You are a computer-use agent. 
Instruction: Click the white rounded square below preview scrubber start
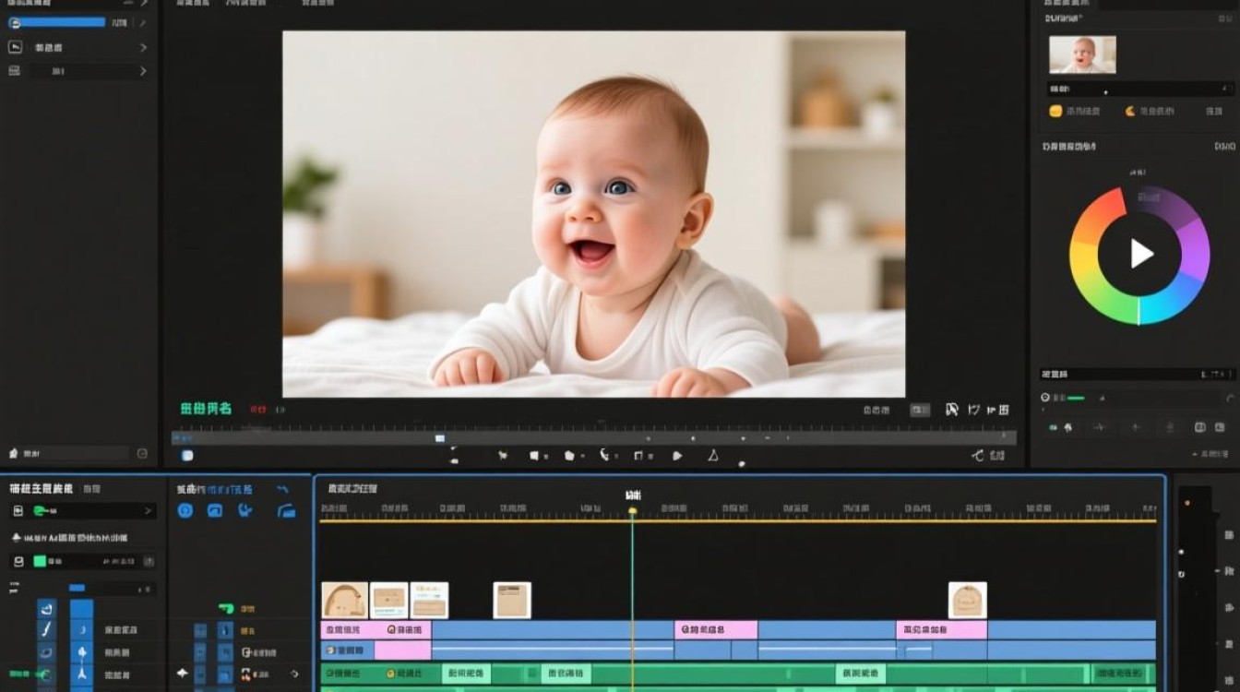pyautogui.click(x=187, y=455)
